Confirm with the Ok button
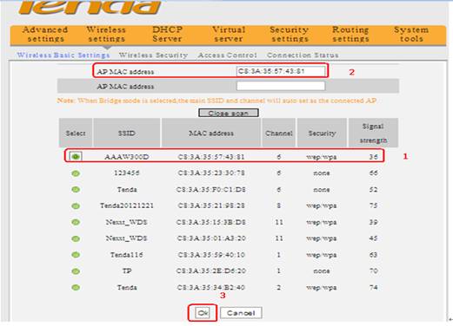This screenshot has width=453, height=326. tap(203, 313)
